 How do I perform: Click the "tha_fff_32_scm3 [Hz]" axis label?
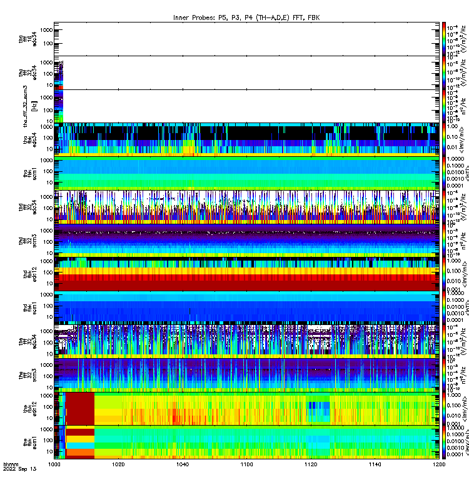click(29, 106)
